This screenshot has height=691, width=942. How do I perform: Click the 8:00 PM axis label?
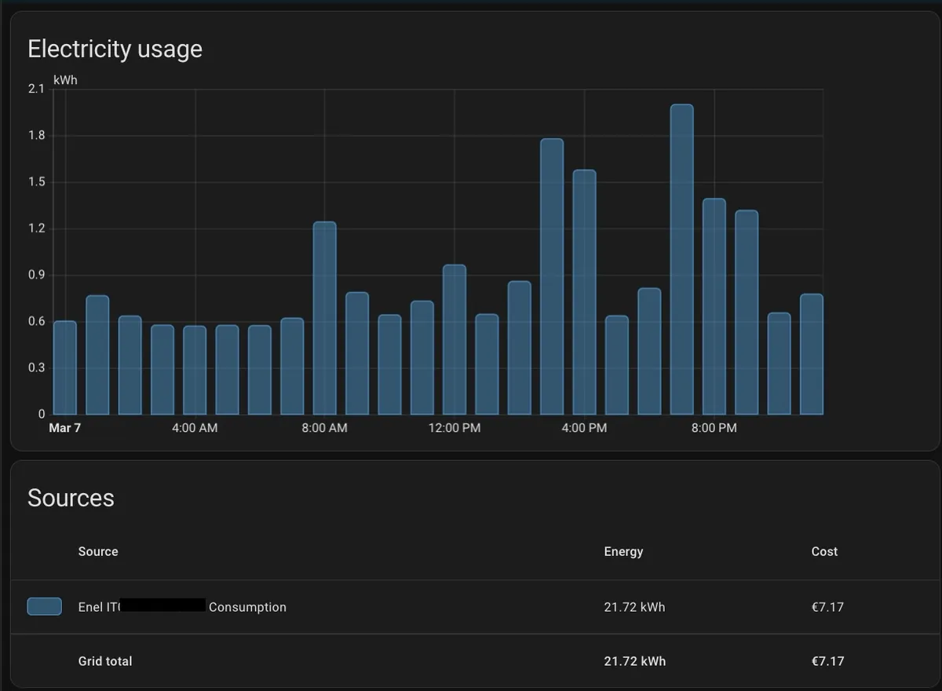click(x=714, y=428)
